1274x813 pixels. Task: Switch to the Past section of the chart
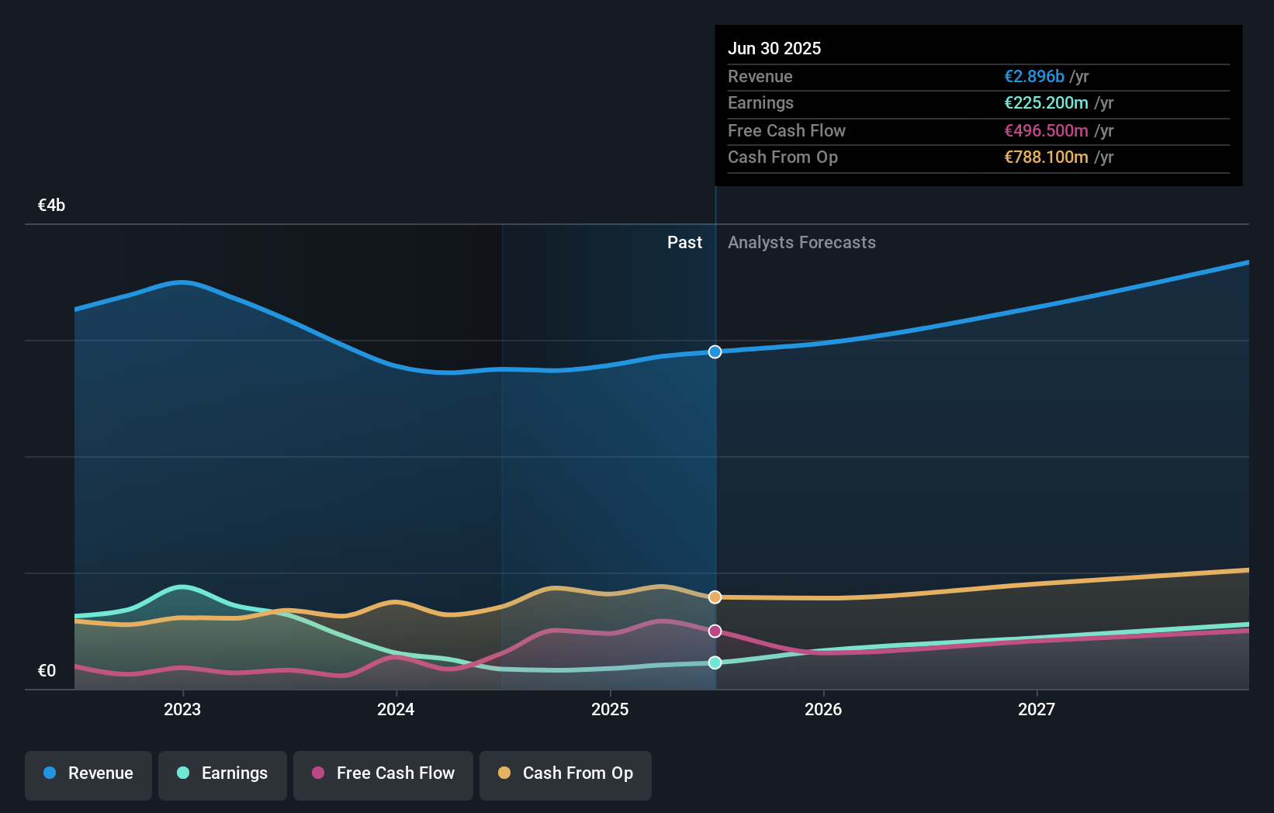[x=684, y=242]
